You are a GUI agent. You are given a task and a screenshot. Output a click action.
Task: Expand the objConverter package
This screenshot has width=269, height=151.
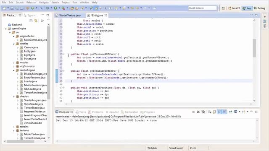(x=14, y=66)
